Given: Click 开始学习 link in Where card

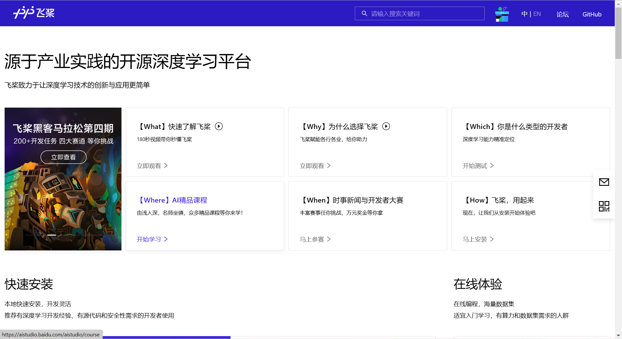Looking at the screenshot, I should point(149,239).
